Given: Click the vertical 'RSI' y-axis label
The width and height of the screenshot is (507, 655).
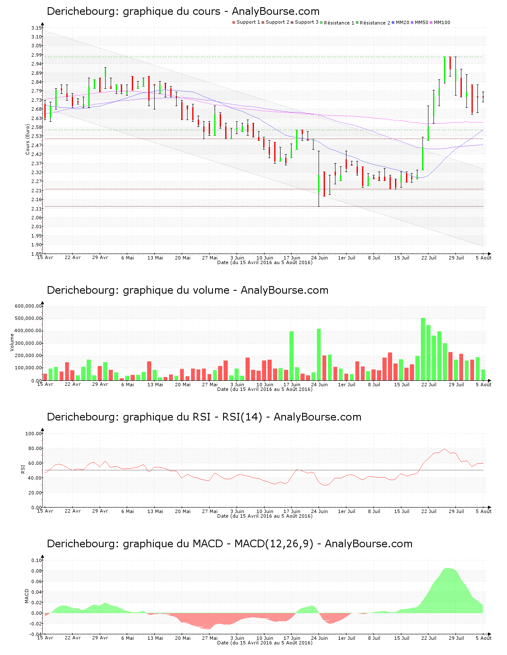Looking at the screenshot, I should (23, 469).
